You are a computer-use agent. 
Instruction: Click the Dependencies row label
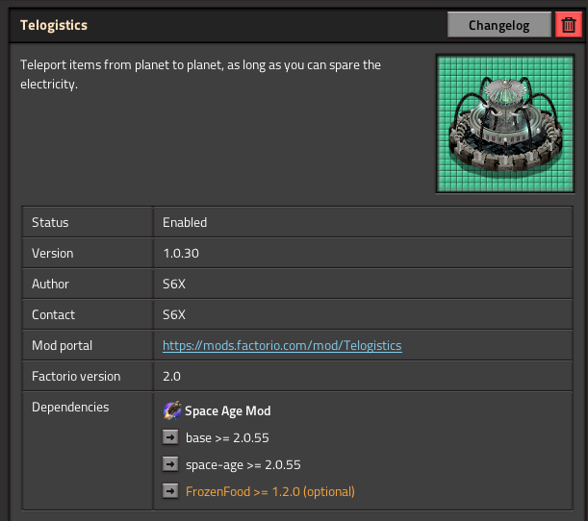(x=70, y=407)
